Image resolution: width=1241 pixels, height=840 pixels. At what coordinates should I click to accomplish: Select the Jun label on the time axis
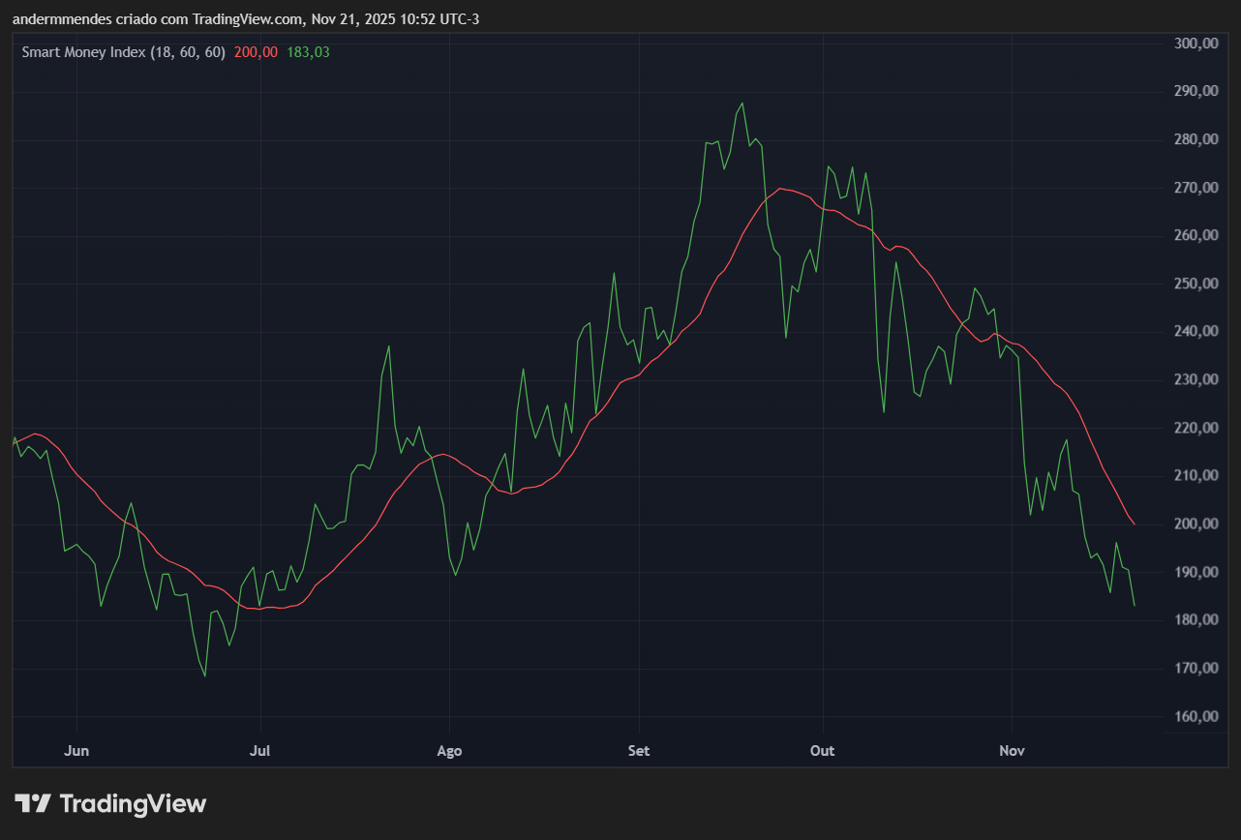pos(76,750)
